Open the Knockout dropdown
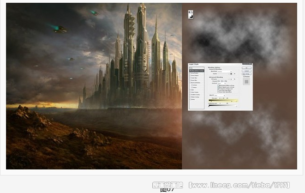The width and height of the screenshot is (305, 193). [x=222, y=84]
